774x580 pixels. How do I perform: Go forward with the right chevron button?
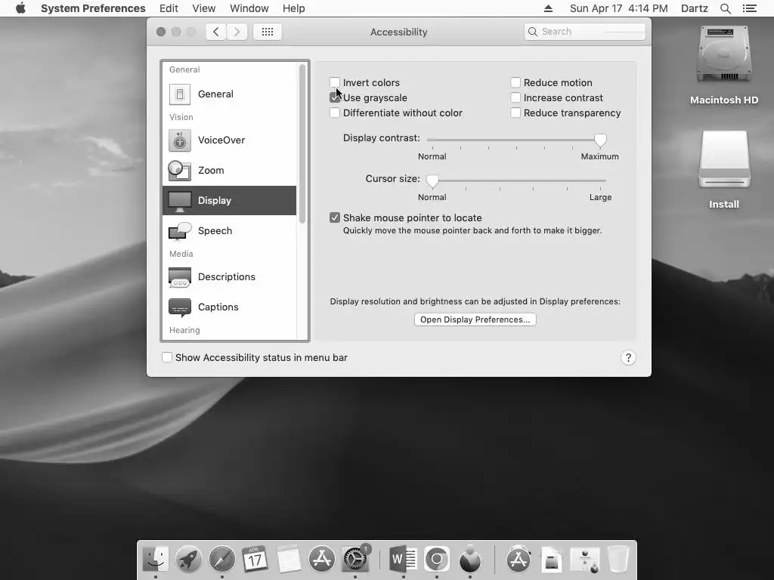[x=237, y=32]
